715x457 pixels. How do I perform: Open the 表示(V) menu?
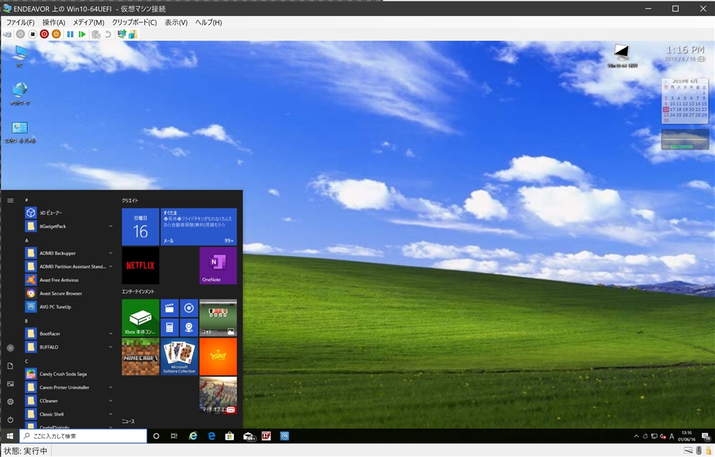(x=176, y=22)
